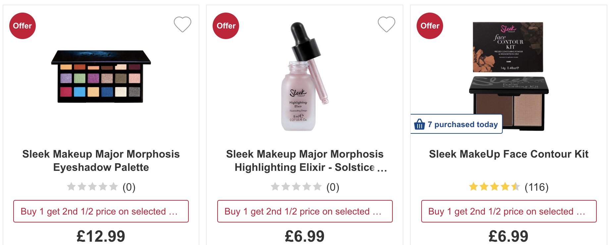The height and width of the screenshot is (245, 610).
Task: Open Sleek Makeup Major Morphosis Eyeshadow Palette title
Action: [101, 161]
